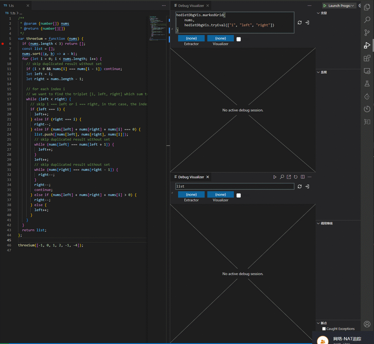Image resolution: width=374 pixels, height=344 pixels.
Task: Open more actions for the bottom Debug Visualizer group
Action: pyautogui.click(x=309, y=177)
